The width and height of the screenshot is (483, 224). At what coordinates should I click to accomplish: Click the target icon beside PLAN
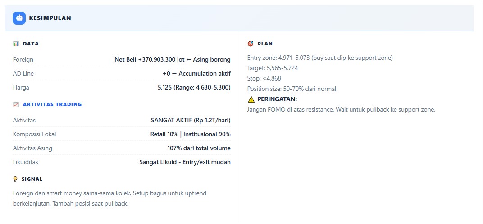coord(251,44)
